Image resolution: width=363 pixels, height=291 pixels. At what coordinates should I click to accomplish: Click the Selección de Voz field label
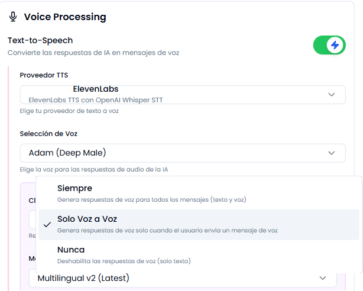click(x=48, y=134)
